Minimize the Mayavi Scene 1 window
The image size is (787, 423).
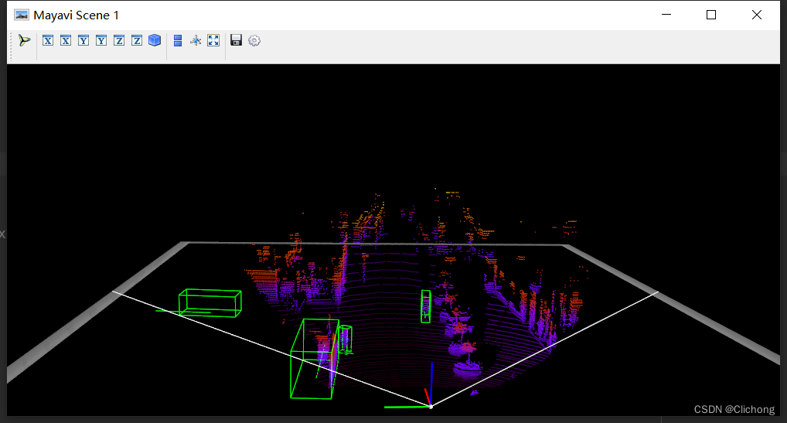click(666, 15)
